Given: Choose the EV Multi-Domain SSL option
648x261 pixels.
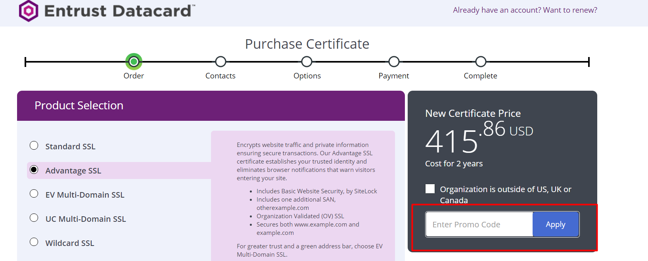Looking at the screenshot, I should pos(34,194).
